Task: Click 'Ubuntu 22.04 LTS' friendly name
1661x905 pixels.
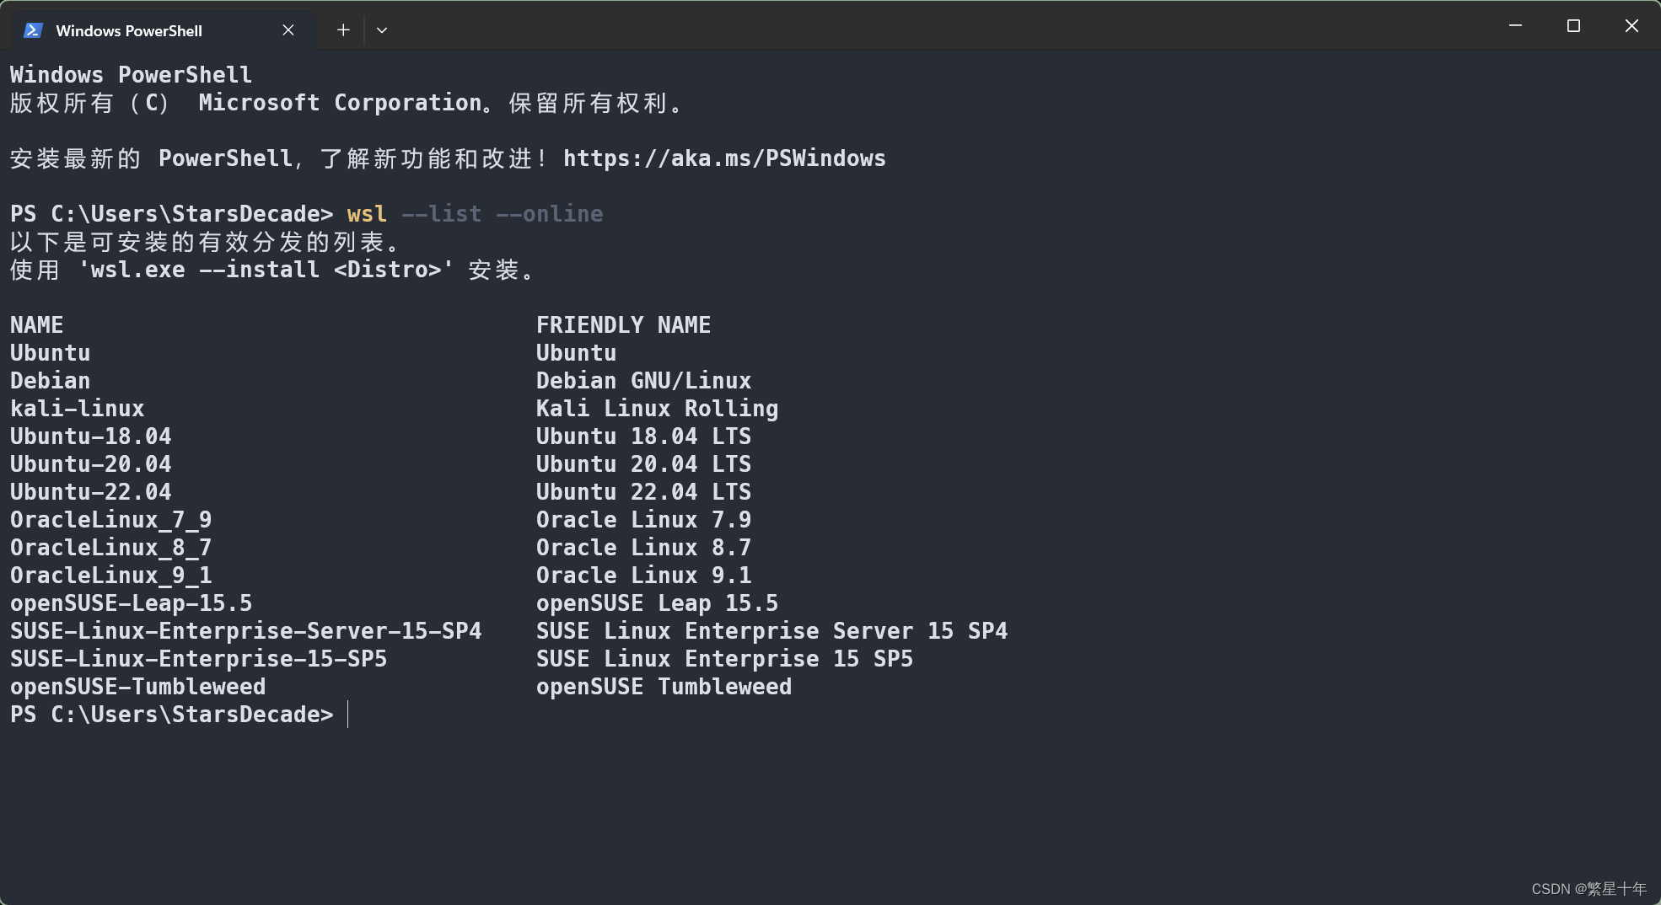Action: click(643, 492)
